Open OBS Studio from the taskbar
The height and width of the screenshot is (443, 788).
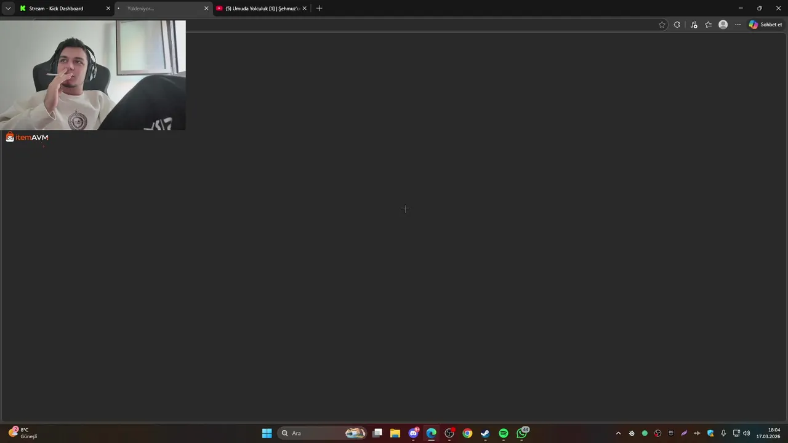tap(449, 433)
